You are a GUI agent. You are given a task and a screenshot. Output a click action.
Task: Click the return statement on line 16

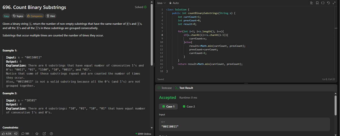[x=210, y=64]
